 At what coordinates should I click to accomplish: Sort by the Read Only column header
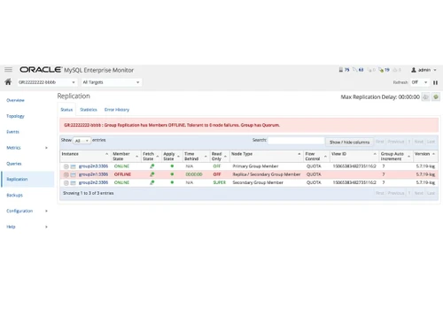220,156
